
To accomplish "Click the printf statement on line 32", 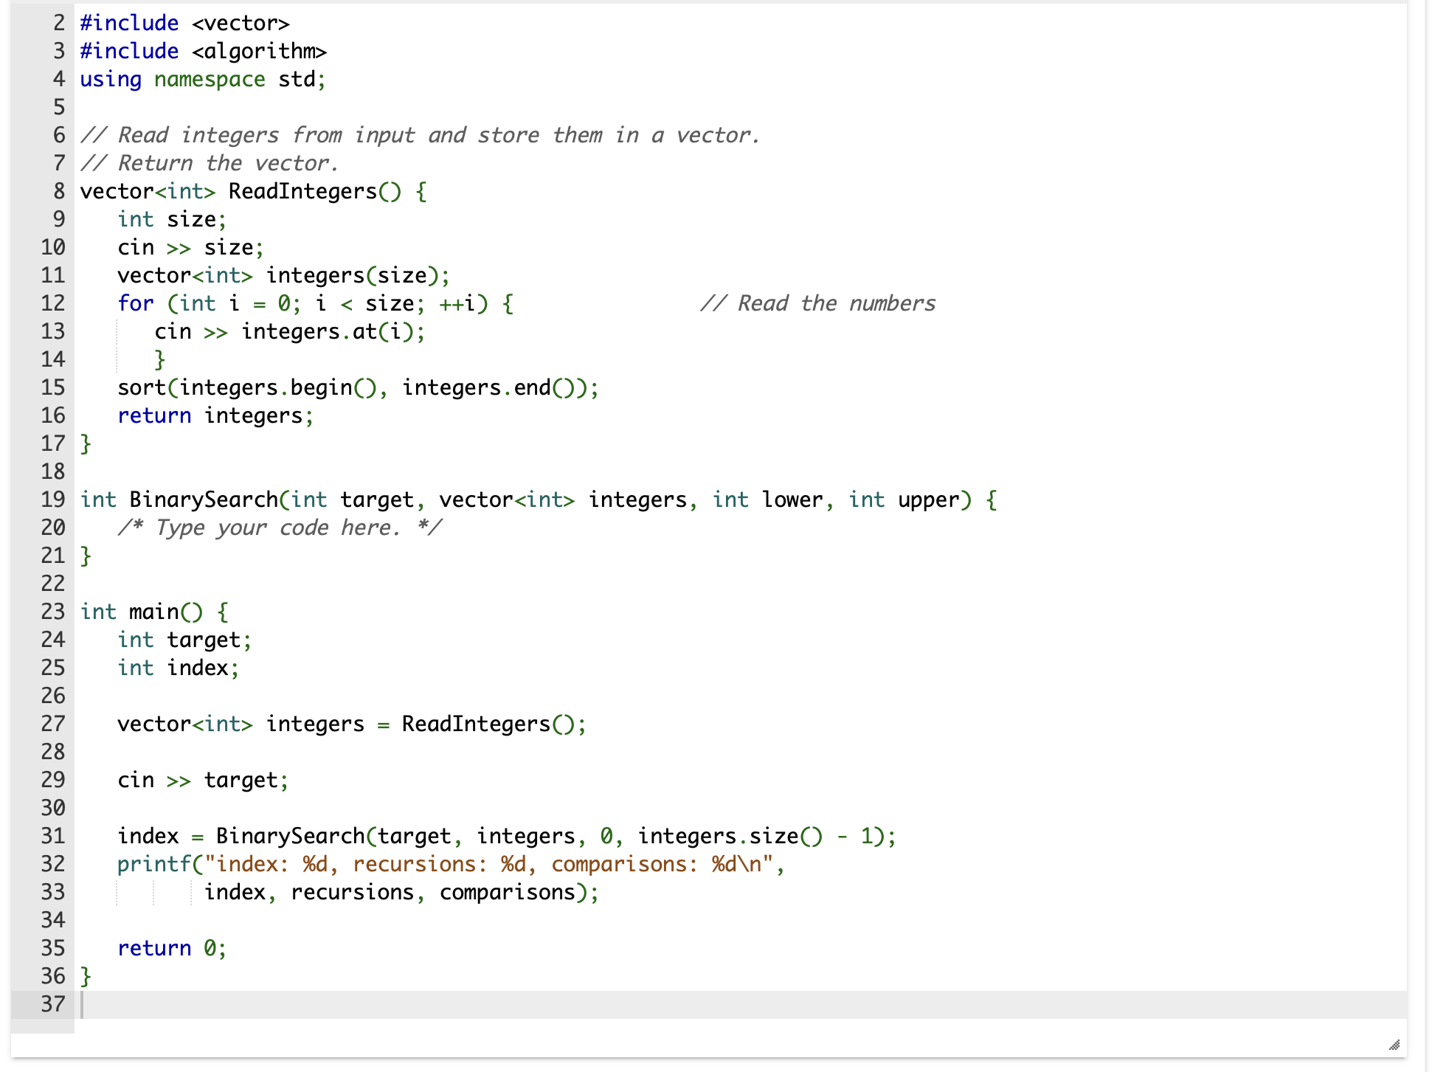I will pos(450,863).
